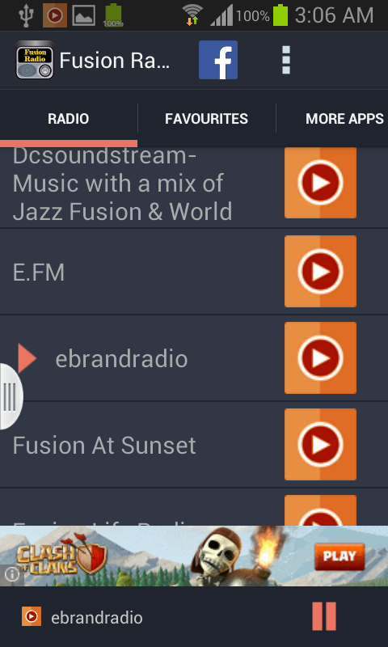
Task: Switch to the MORE APPS tab
Action: 332,119
